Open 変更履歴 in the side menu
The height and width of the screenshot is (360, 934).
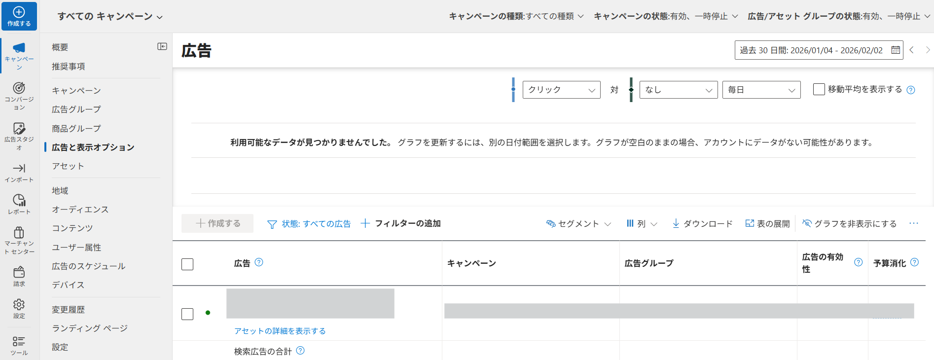[x=69, y=310]
